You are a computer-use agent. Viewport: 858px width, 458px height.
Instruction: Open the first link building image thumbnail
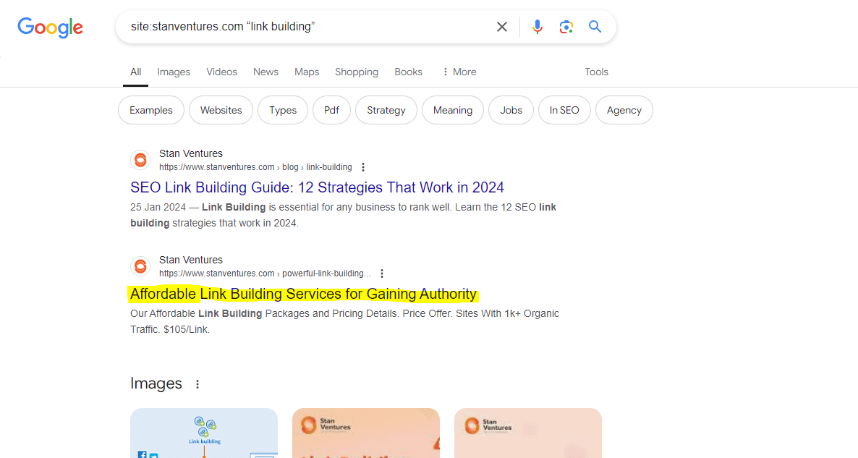coord(203,433)
